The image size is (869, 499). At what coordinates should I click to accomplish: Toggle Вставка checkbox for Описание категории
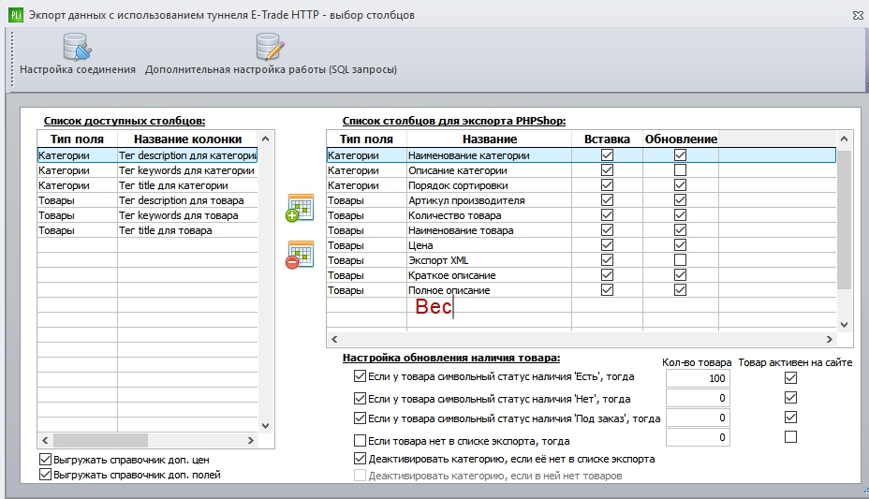point(607,170)
